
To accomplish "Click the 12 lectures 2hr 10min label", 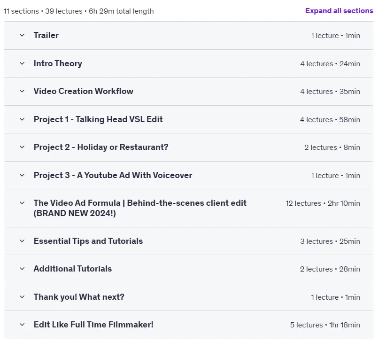I will point(323,203).
